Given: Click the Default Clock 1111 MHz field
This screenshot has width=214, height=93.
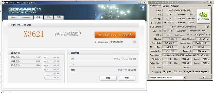Looking at the screenshot, I should 167,63.
